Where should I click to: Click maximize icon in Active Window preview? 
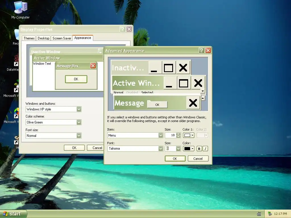pyautogui.click(x=184, y=83)
